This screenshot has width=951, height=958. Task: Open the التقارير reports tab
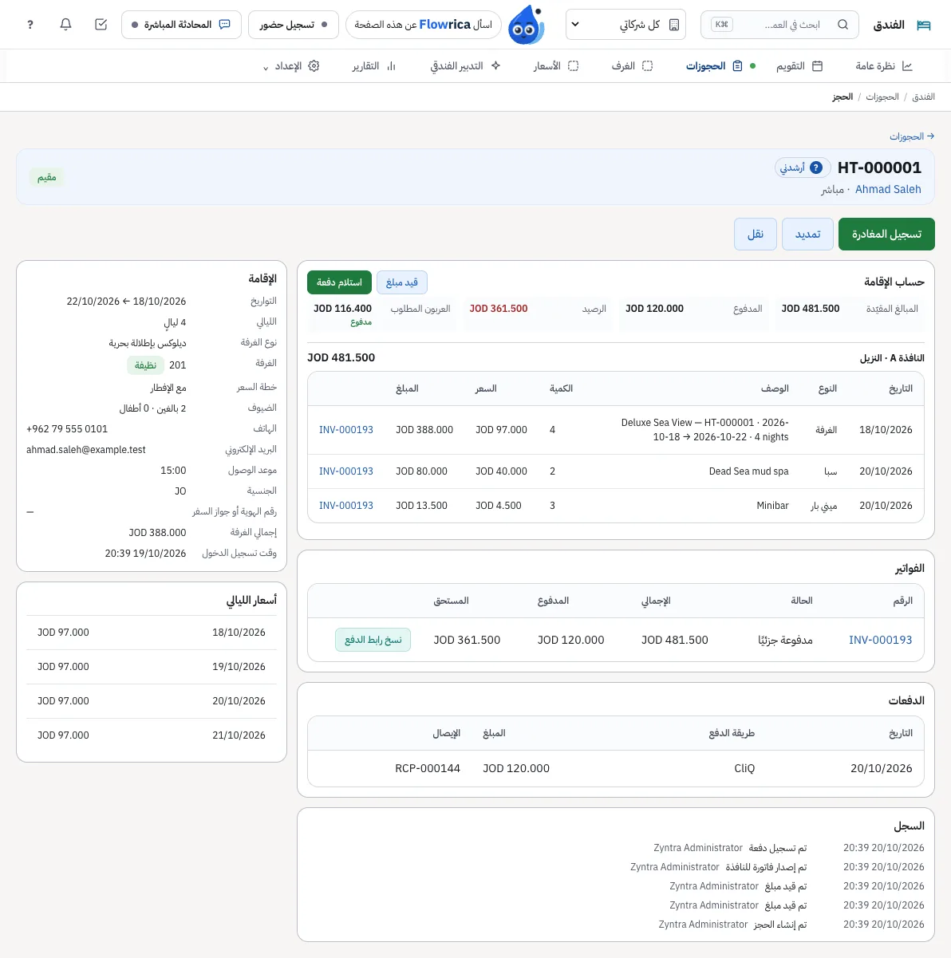(374, 66)
